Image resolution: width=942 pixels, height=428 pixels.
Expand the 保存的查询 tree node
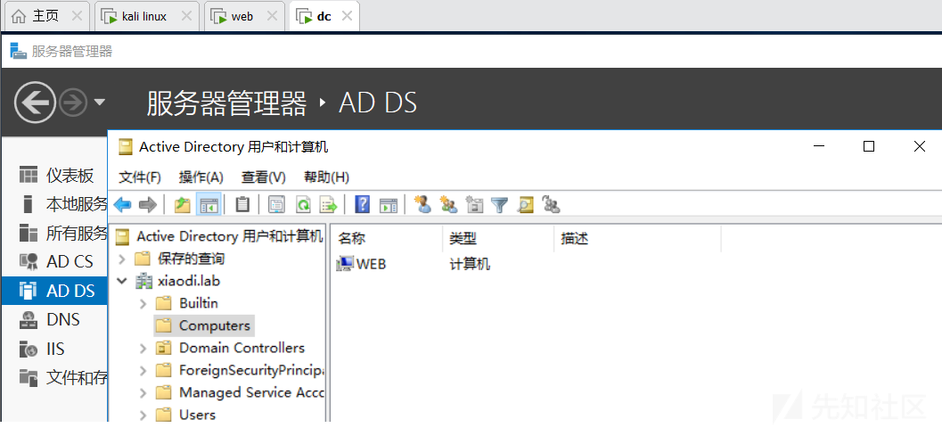point(122,259)
